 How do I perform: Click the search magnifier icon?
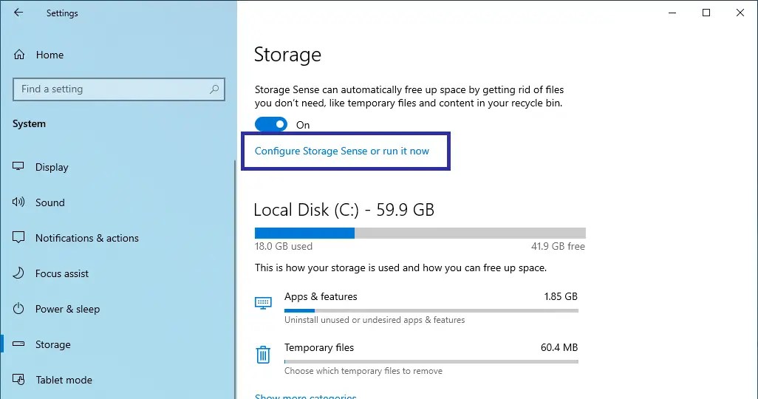(x=214, y=89)
